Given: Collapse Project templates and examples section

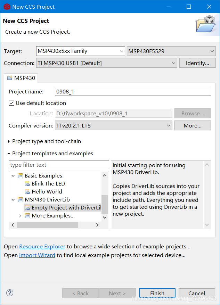Looking at the screenshot, I should coord(9,154).
